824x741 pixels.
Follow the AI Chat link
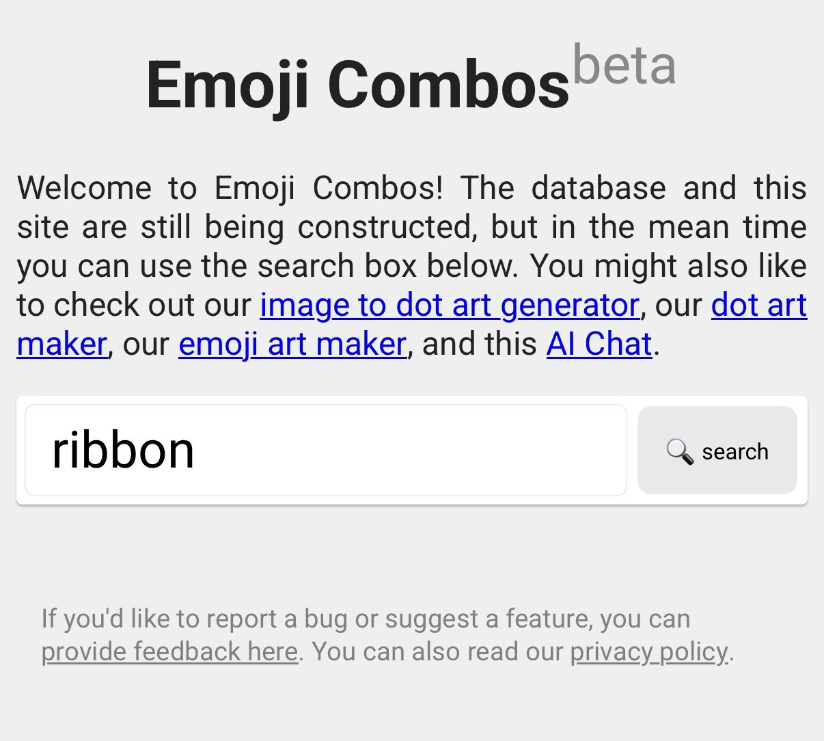tap(599, 344)
